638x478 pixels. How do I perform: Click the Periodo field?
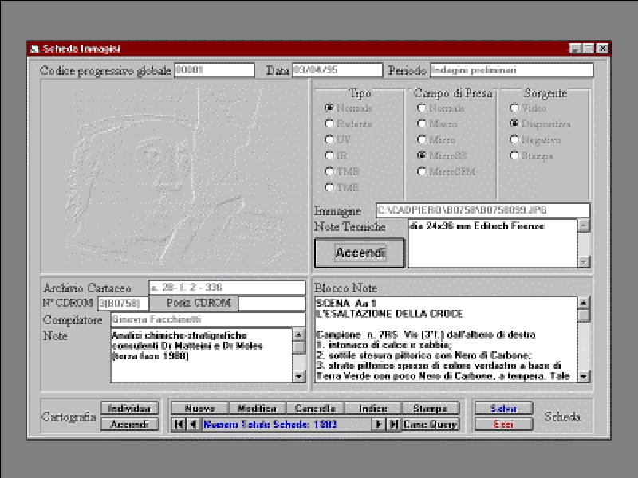click(511, 70)
